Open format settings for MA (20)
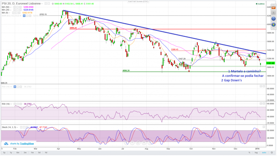 pyautogui.click(x=18, y=10)
